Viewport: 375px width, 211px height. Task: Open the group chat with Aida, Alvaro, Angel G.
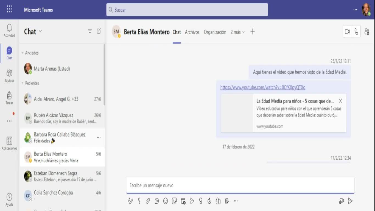62,99
